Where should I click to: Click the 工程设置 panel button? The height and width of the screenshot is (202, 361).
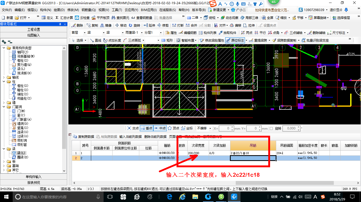(34, 29)
